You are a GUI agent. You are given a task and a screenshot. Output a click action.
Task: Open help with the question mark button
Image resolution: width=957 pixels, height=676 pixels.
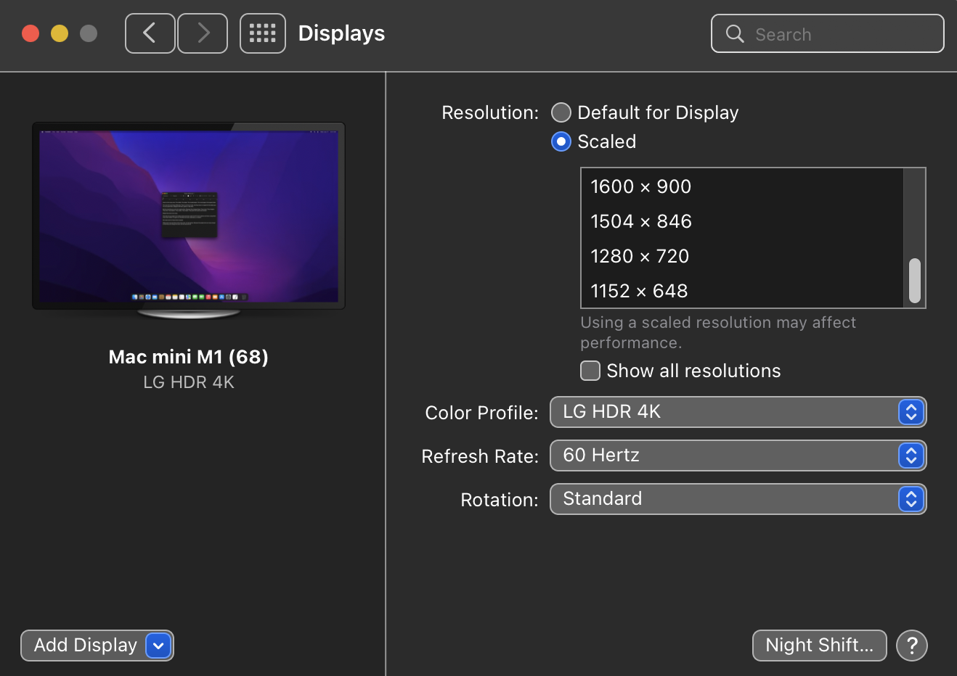912,646
